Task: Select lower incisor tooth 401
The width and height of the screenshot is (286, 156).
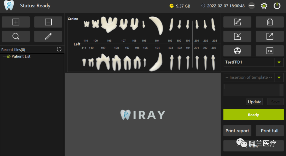Action: click(x=188, y=63)
